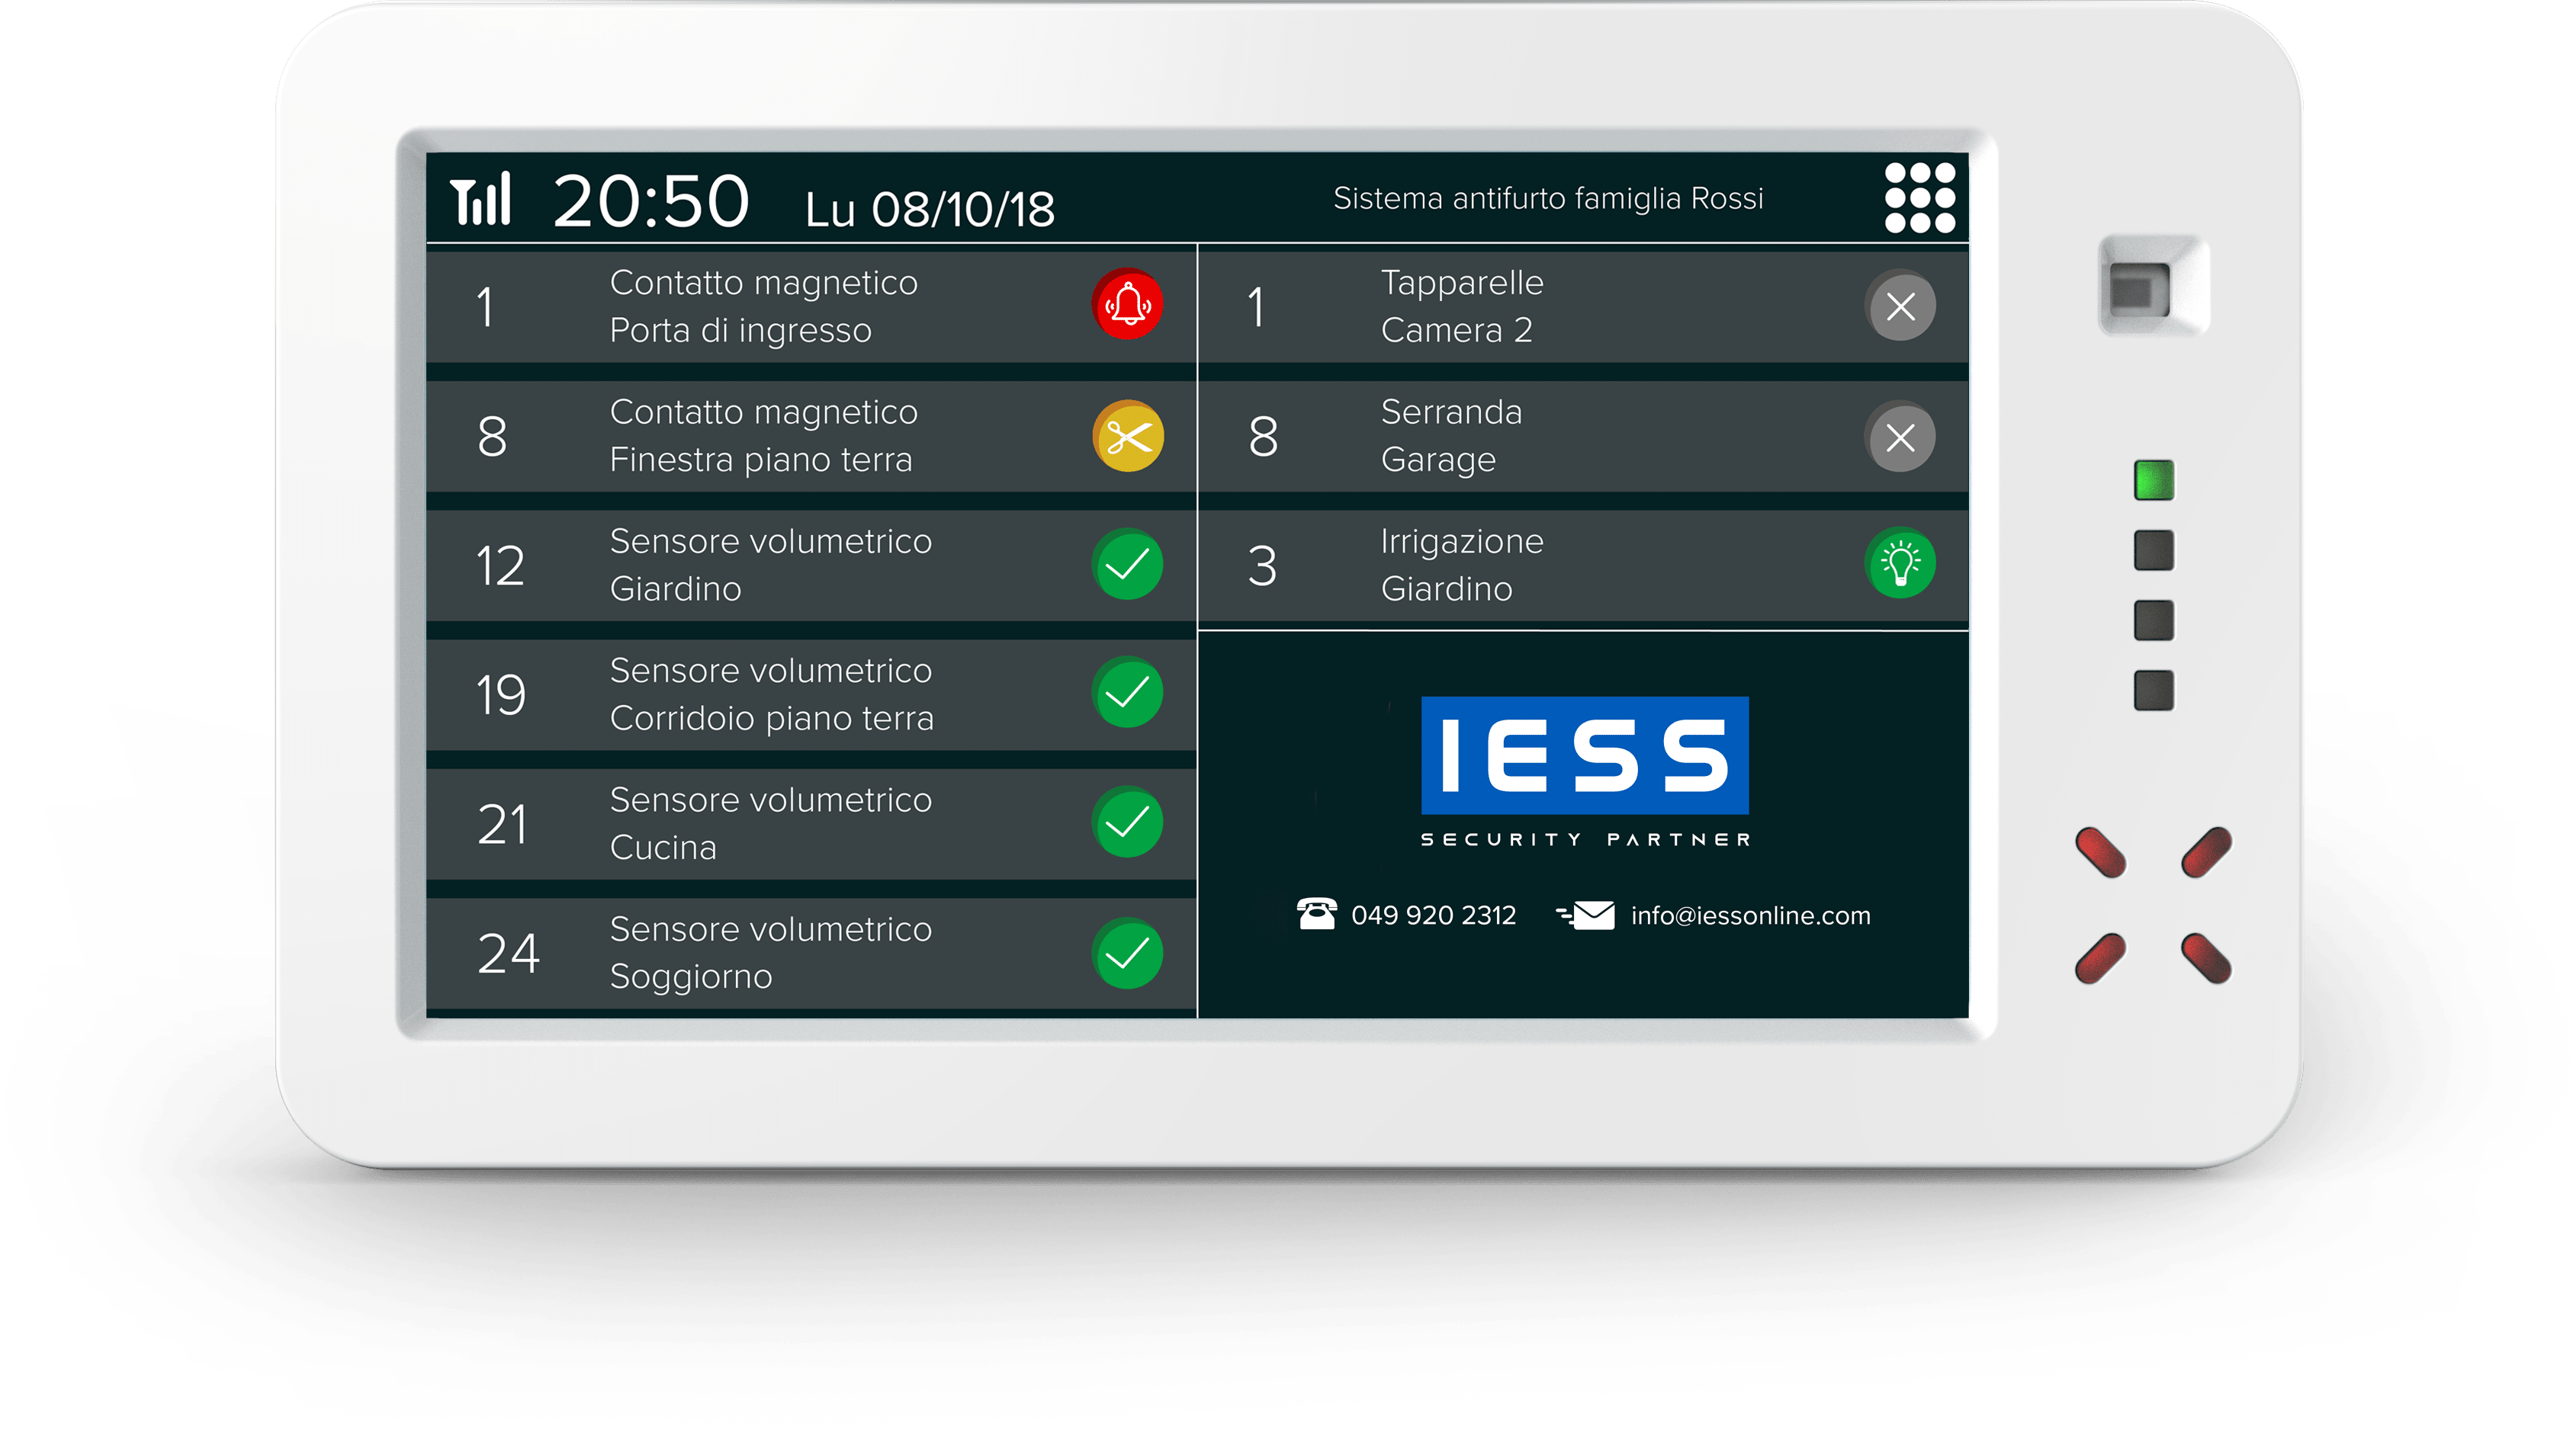Tap the red alarm bell on Porta di ingresso
The width and height of the screenshot is (2576, 1433).
click(1128, 306)
